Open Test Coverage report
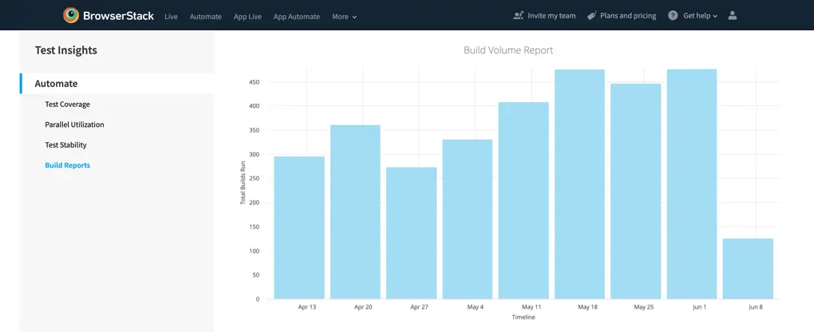Viewport: 814px width, 332px height. click(67, 105)
